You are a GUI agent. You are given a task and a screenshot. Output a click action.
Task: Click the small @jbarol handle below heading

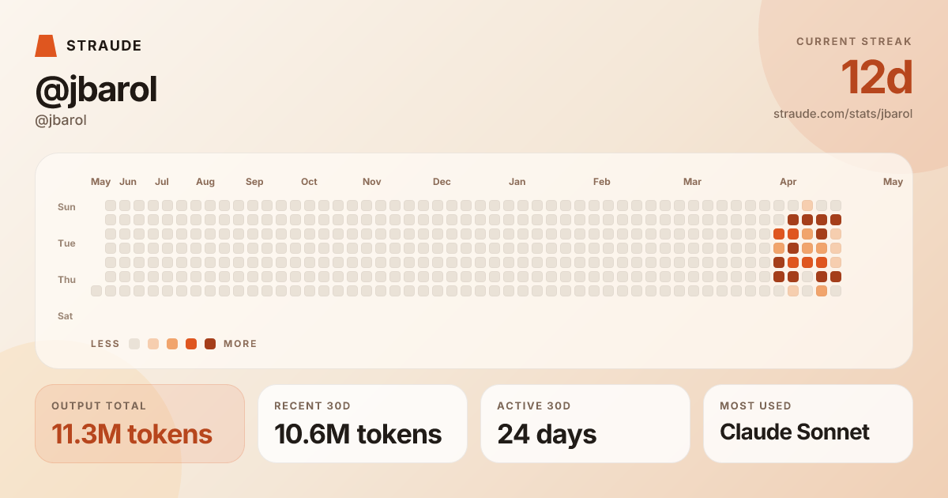pyautogui.click(x=61, y=121)
